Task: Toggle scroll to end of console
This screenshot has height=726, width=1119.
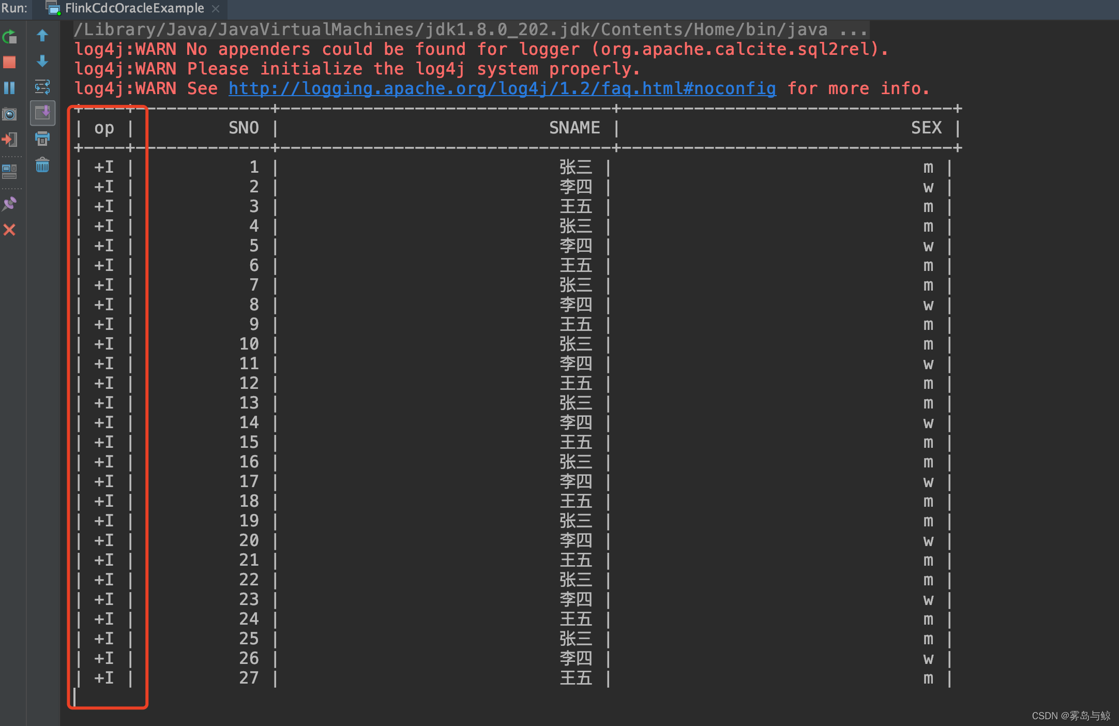Action: tap(42, 113)
